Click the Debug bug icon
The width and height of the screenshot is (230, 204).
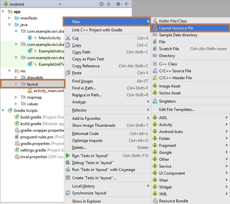point(68,162)
